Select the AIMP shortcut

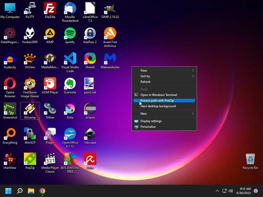(50, 35)
